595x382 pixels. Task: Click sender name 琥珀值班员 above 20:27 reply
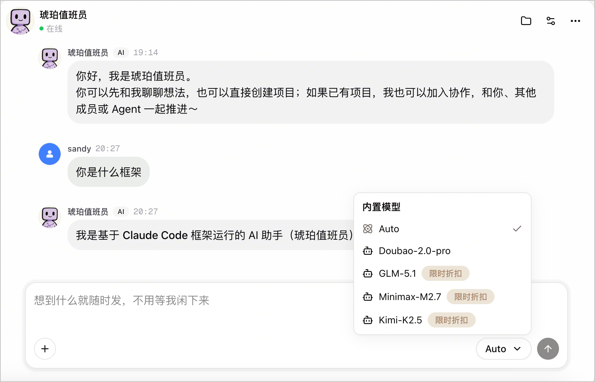[x=88, y=212]
